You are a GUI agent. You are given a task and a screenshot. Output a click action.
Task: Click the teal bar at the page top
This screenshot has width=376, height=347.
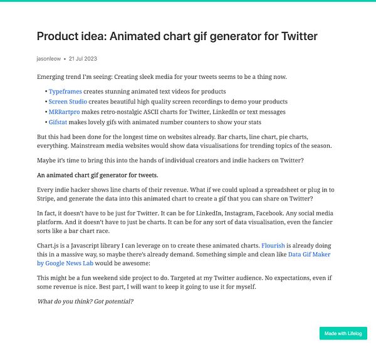point(188,1)
